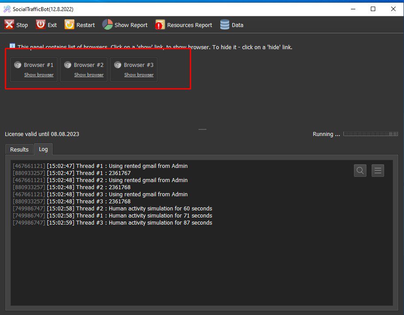Click the search magnifier icon in log
This screenshot has width=404, height=315.
click(x=360, y=171)
